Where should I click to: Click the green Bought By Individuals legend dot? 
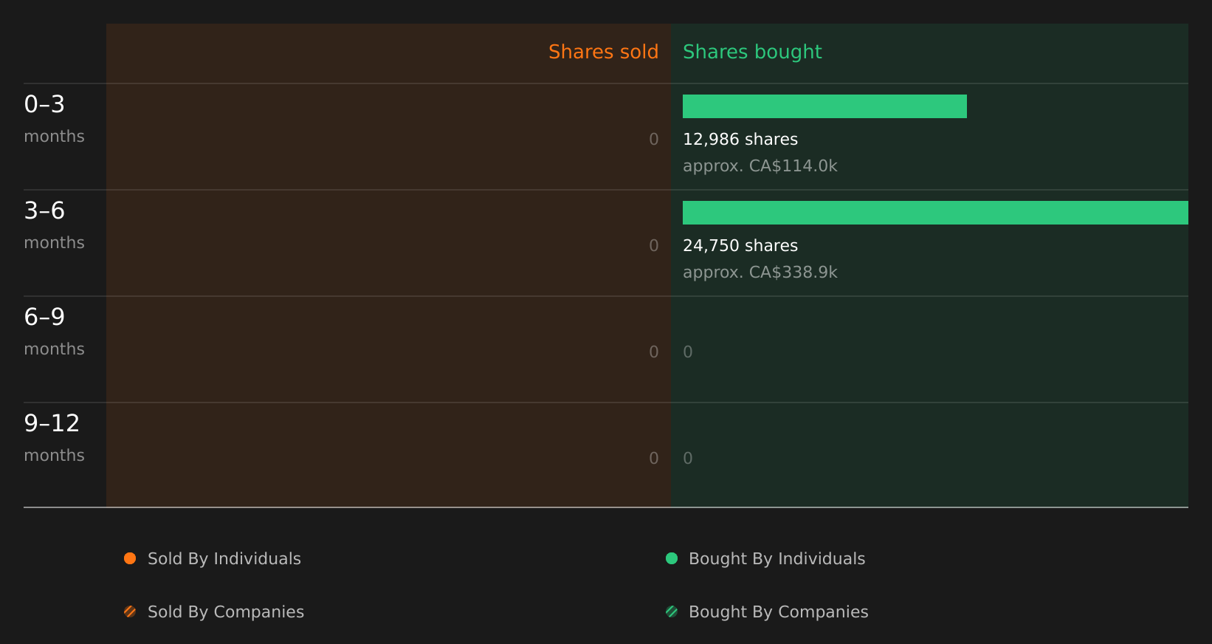(672, 558)
